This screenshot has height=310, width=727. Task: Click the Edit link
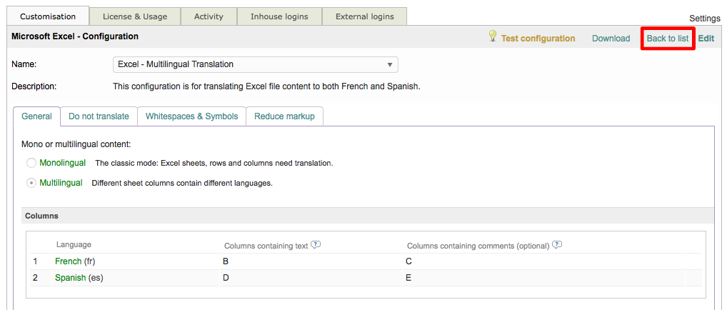click(706, 39)
